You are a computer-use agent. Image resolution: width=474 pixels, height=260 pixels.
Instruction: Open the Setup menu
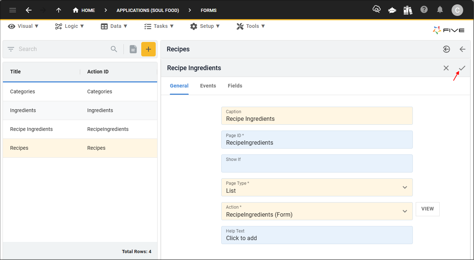205,26
